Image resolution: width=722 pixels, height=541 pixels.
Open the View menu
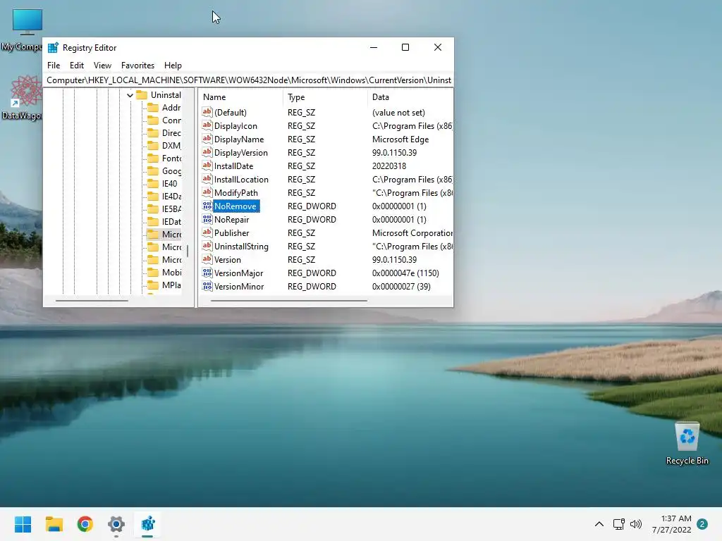click(102, 66)
